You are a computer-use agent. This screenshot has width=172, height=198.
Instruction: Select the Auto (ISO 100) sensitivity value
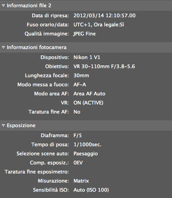pos(91,190)
